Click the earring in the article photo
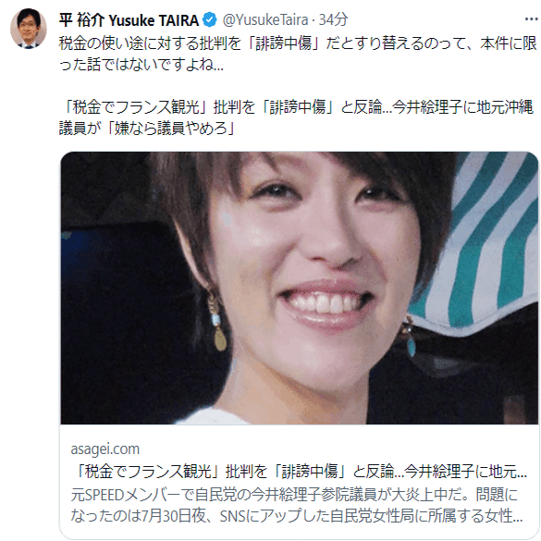This screenshot has width=541, height=541. coord(216,324)
